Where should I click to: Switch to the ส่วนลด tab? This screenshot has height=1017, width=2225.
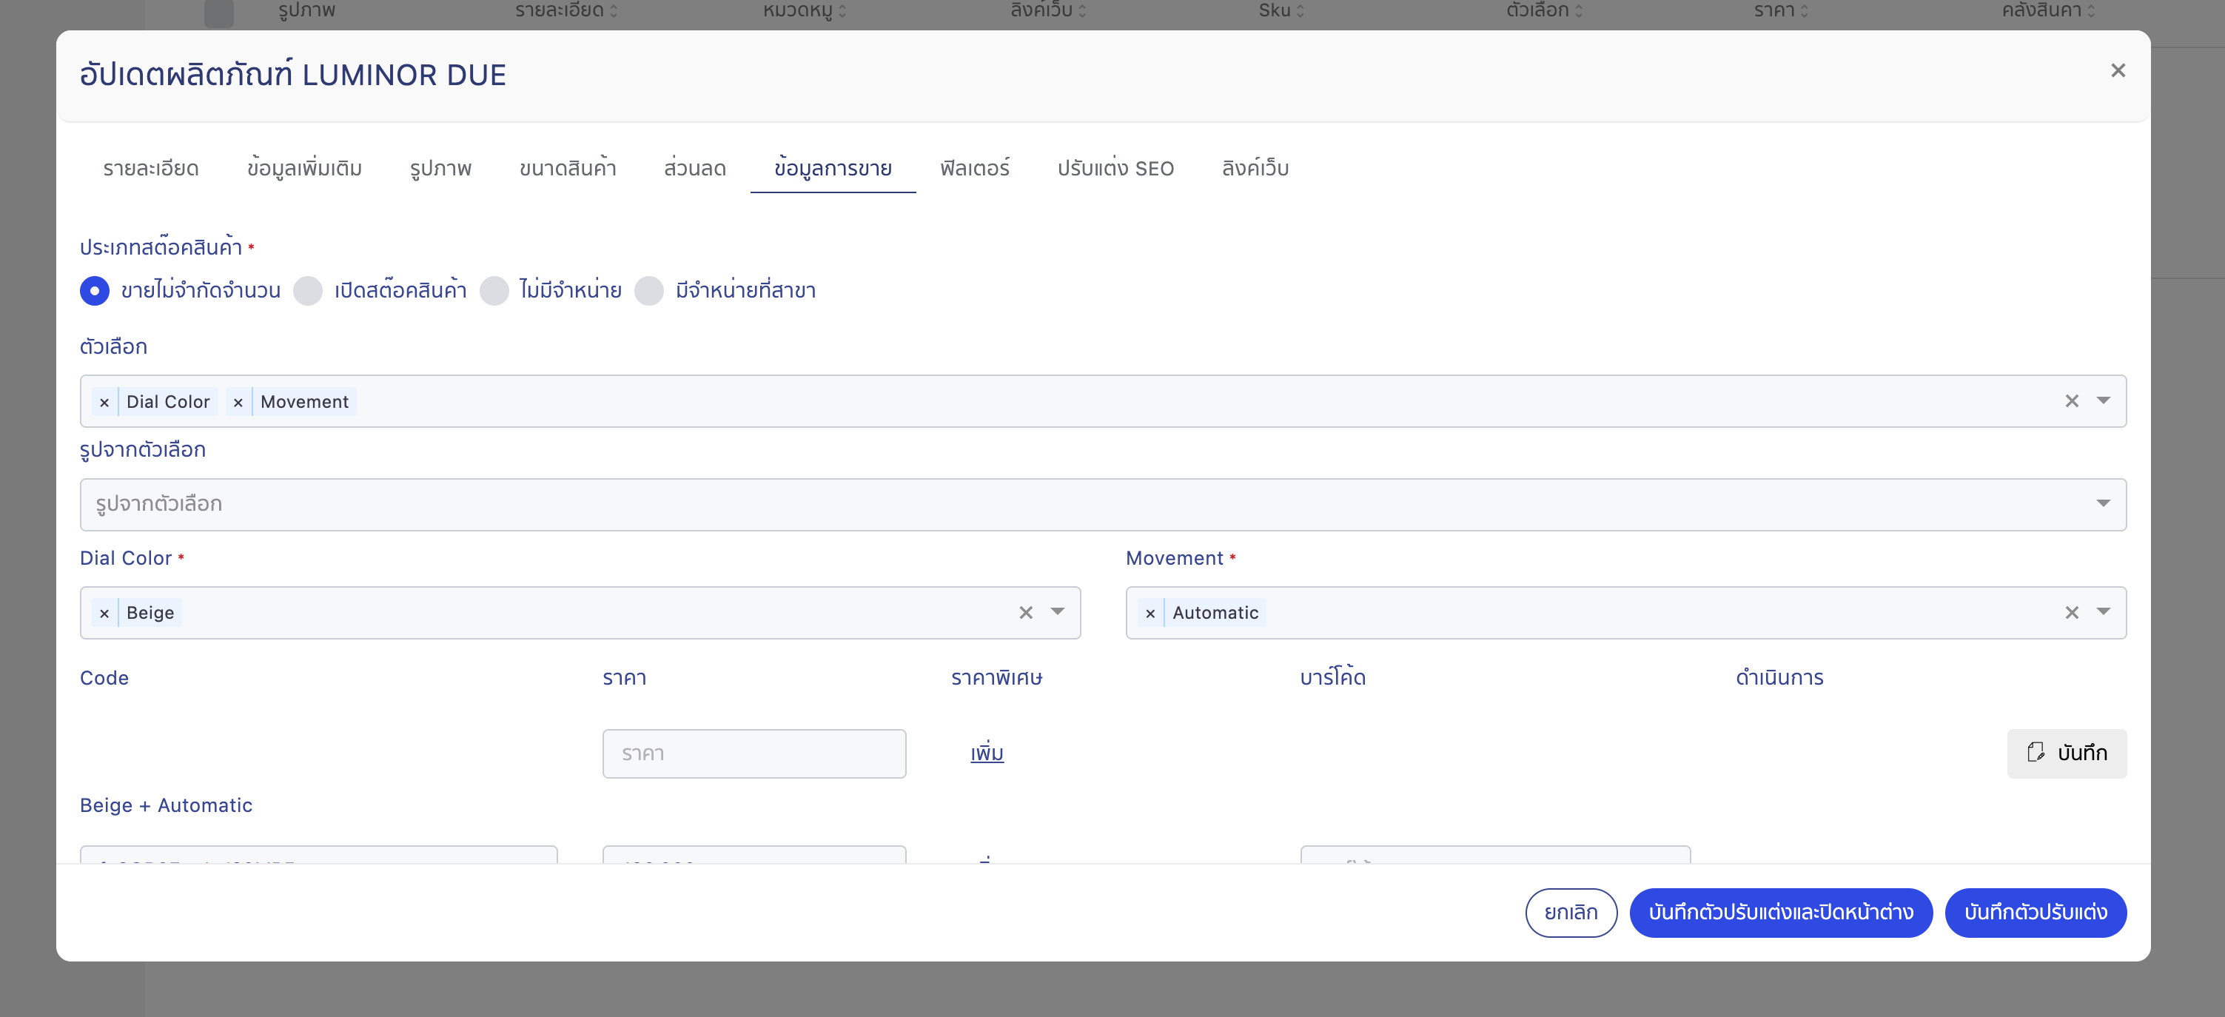694,169
